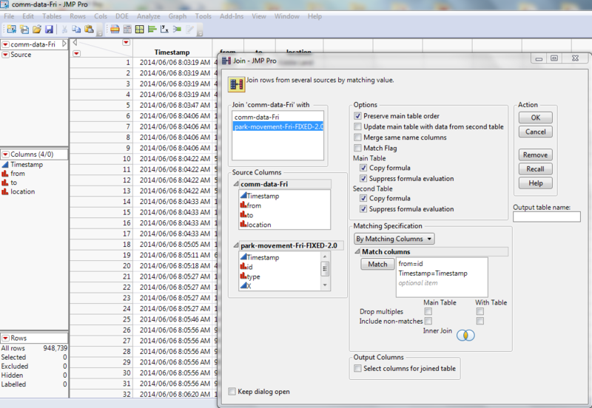Screen dimensions: 592x408
Task: Select 'from' column in main window Columns panel
Action: (17, 174)
